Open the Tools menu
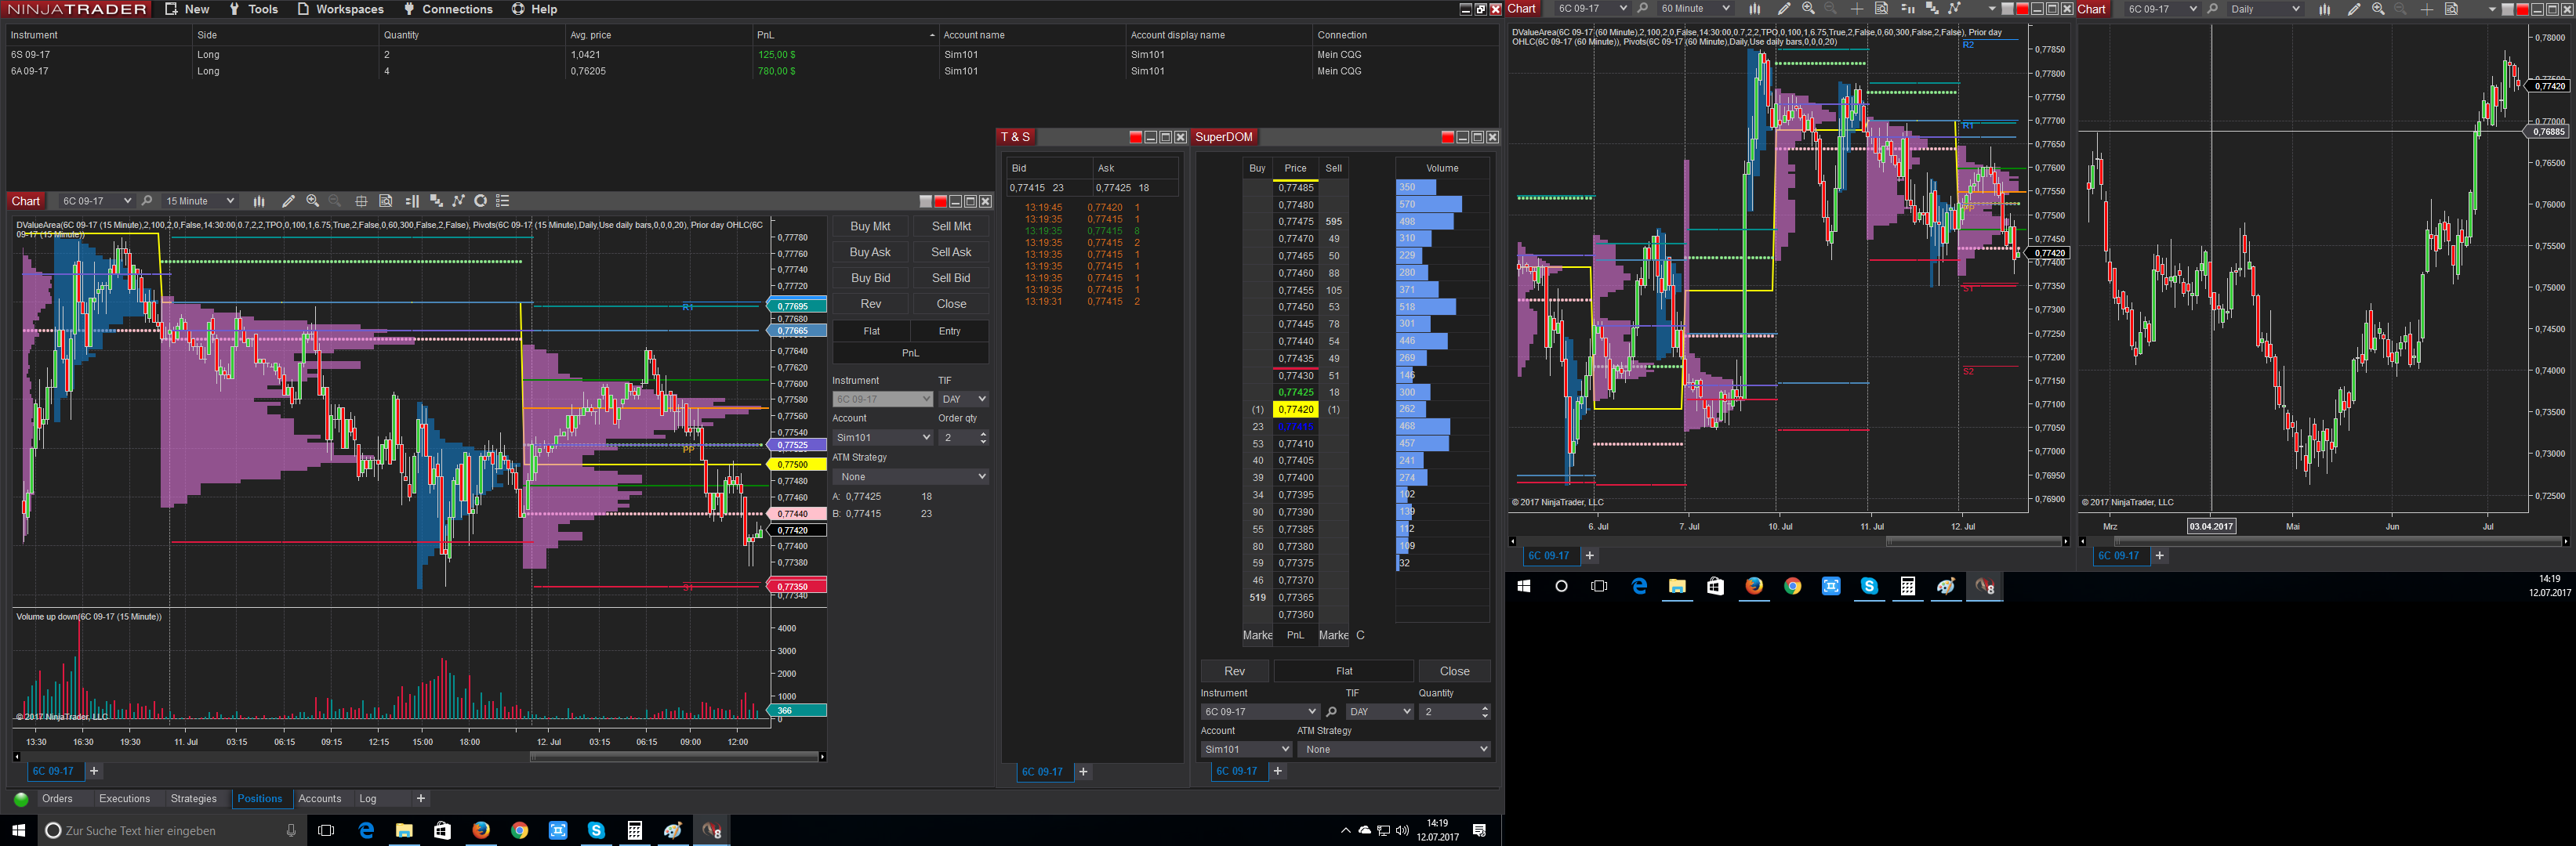Viewport: 2576px width, 846px height. 254,9
